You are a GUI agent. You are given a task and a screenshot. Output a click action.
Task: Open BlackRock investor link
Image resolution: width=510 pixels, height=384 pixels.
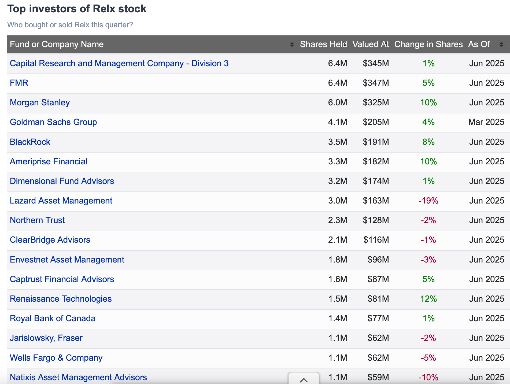tap(30, 142)
